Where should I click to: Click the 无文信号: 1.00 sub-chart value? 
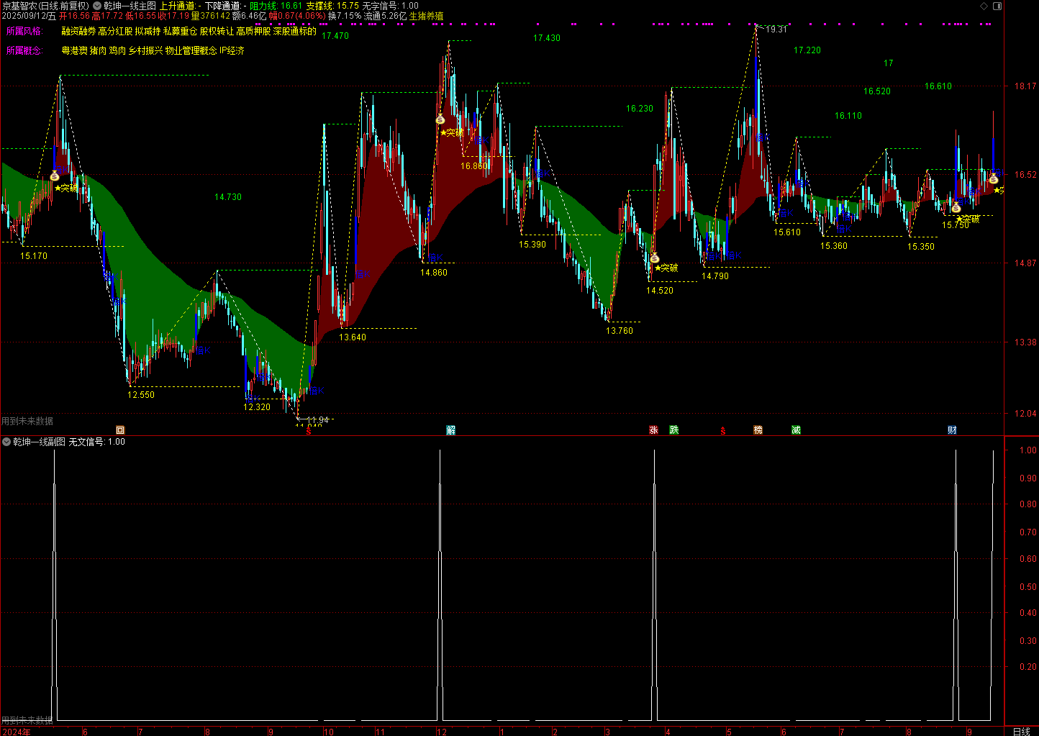coord(97,442)
